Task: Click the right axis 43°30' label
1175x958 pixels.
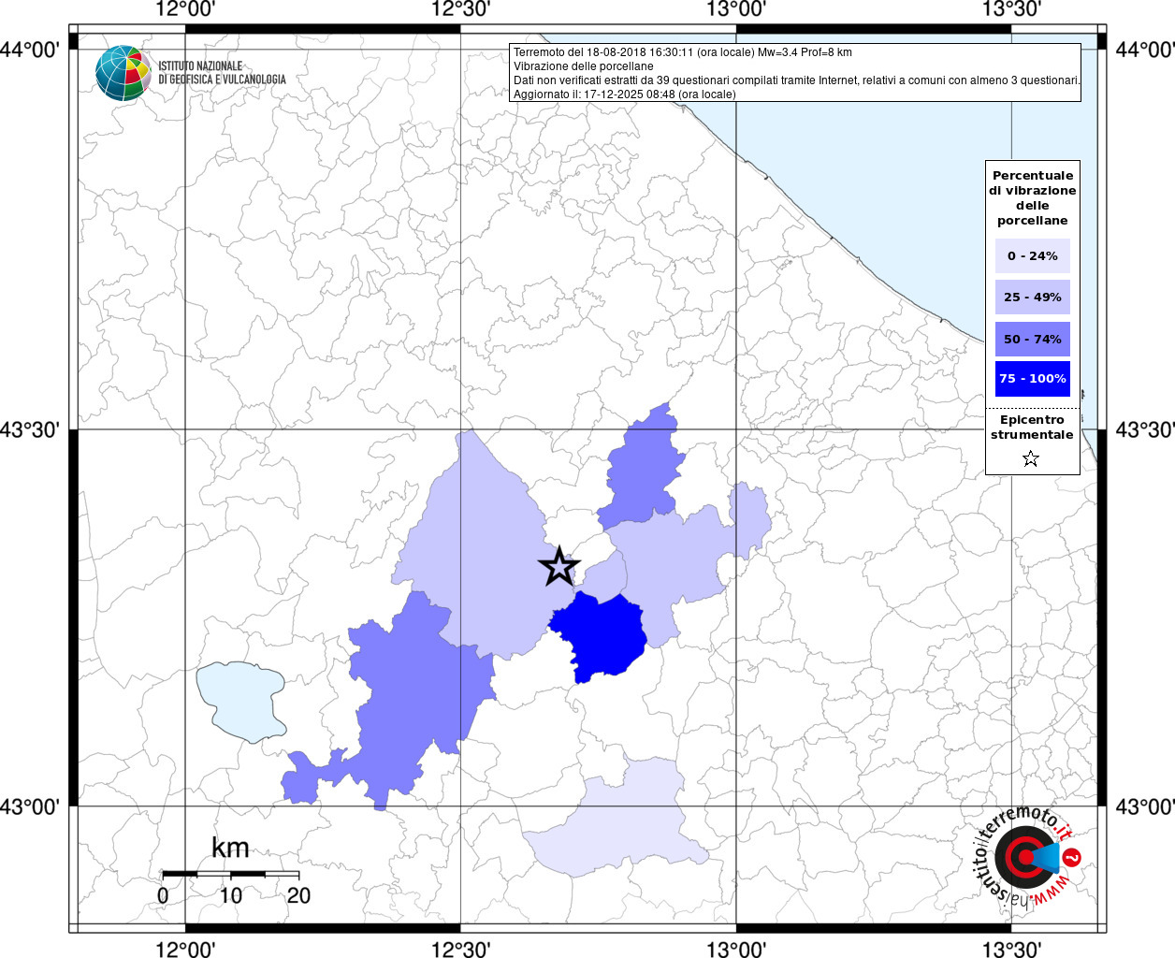Action: [1144, 429]
